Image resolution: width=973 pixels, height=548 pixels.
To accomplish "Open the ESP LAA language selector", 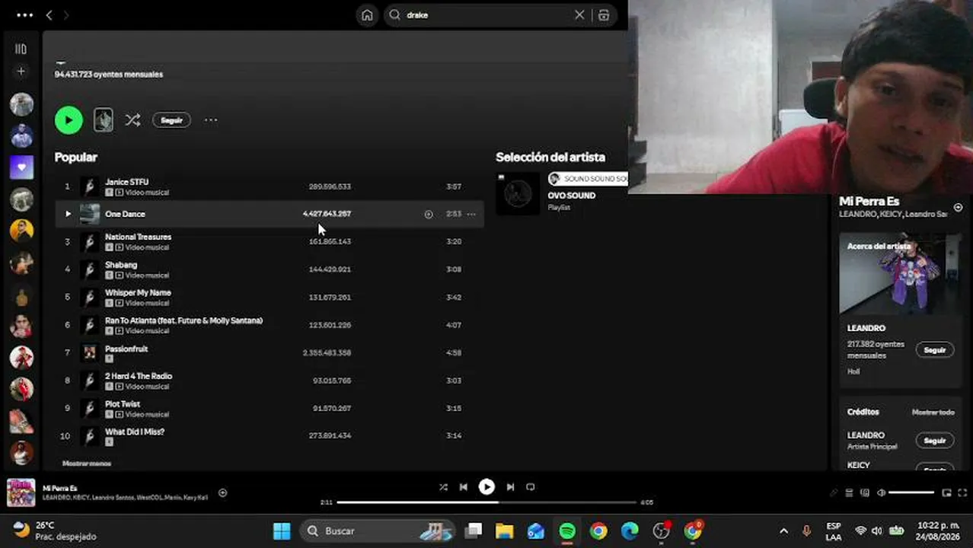I will (x=834, y=530).
